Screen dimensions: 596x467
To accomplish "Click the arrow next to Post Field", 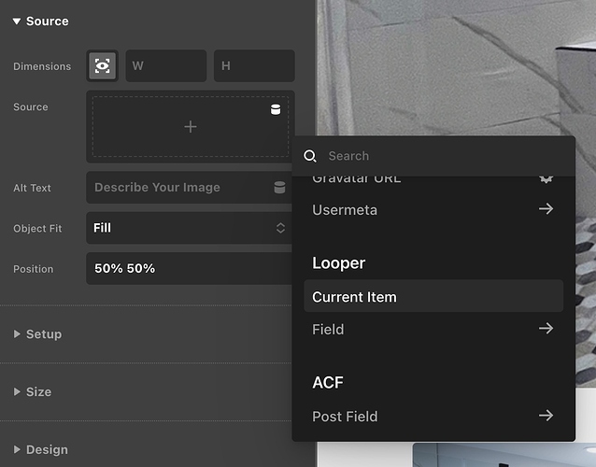I will 546,416.
